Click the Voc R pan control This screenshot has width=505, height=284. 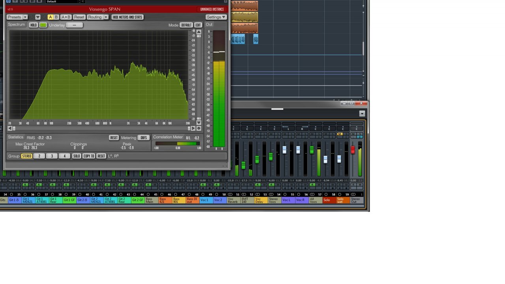click(302, 128)
